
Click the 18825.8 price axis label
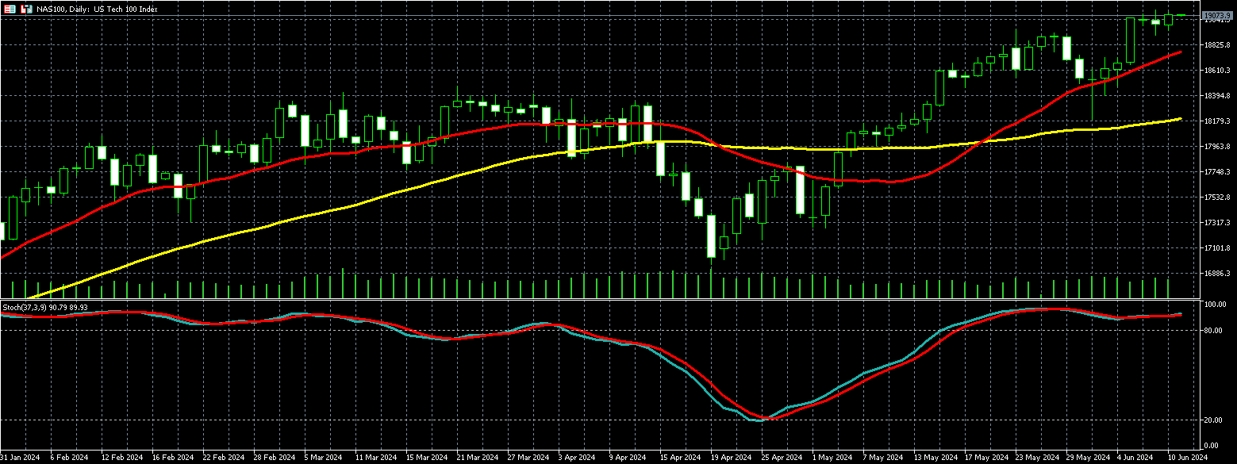[x=1216, y=45]
